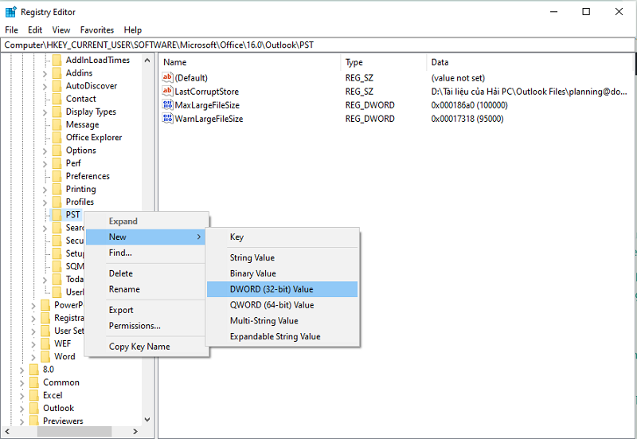Expand the Profiles key chevron
The height and width of the screenshot is (439, 637).
(45, 202)
